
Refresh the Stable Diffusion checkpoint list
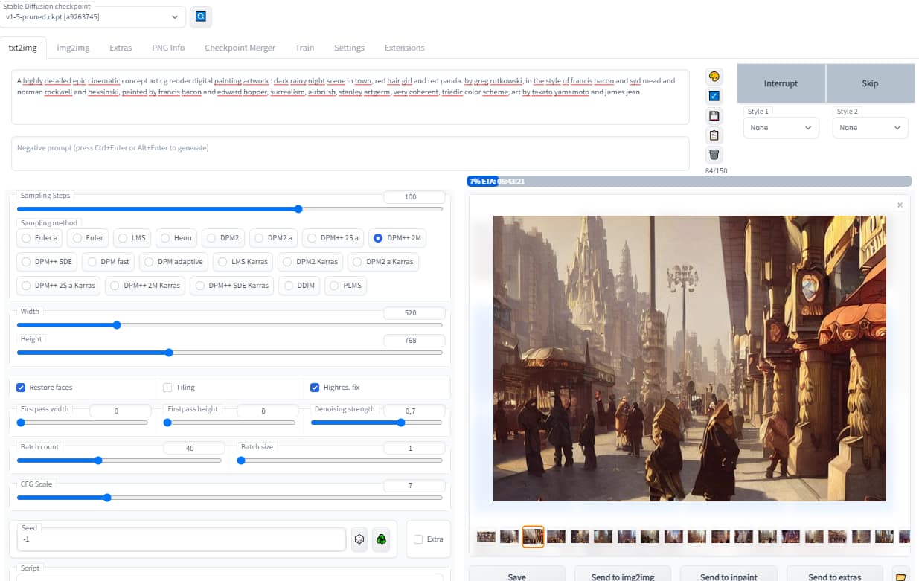coord(200,16)
